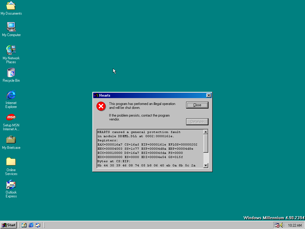Launch Outlook Express from Quick Launch
This screenshot has width=305, height=229.
tap(38, 225)
